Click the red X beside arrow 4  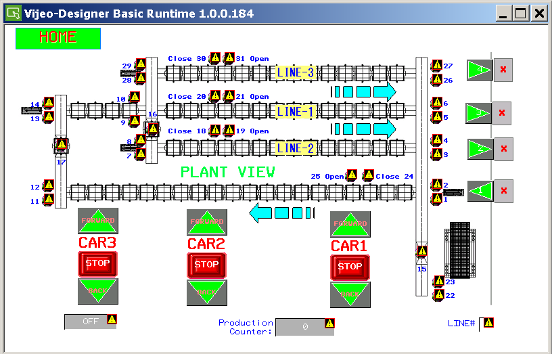tap(503, 70)
